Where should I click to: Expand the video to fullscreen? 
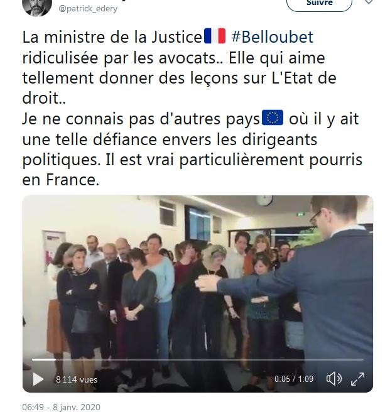pos(357,379)
